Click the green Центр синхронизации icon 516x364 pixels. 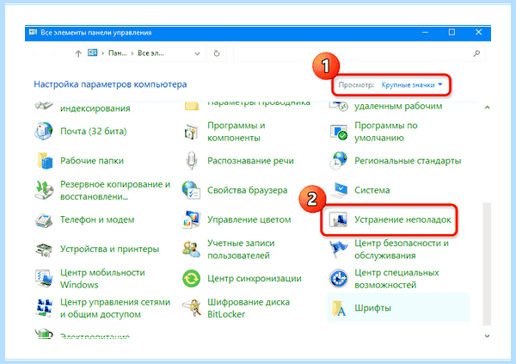click(x=191, y=279)
